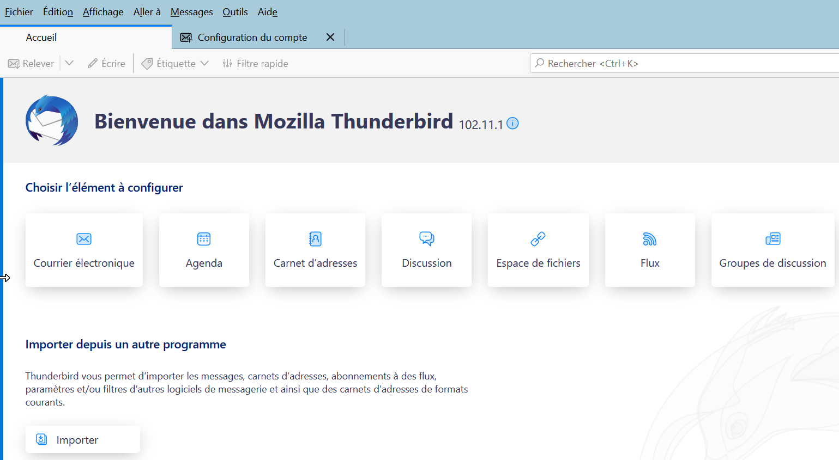This screenshot has height=460, width=839.
Task: Set up a Discussion account
Action: click(427, 250)
